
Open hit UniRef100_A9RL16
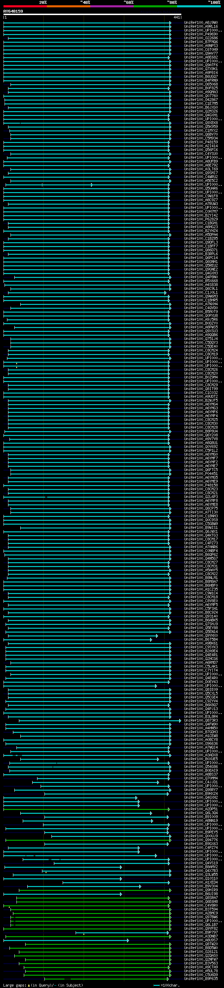tap(201, 27)
